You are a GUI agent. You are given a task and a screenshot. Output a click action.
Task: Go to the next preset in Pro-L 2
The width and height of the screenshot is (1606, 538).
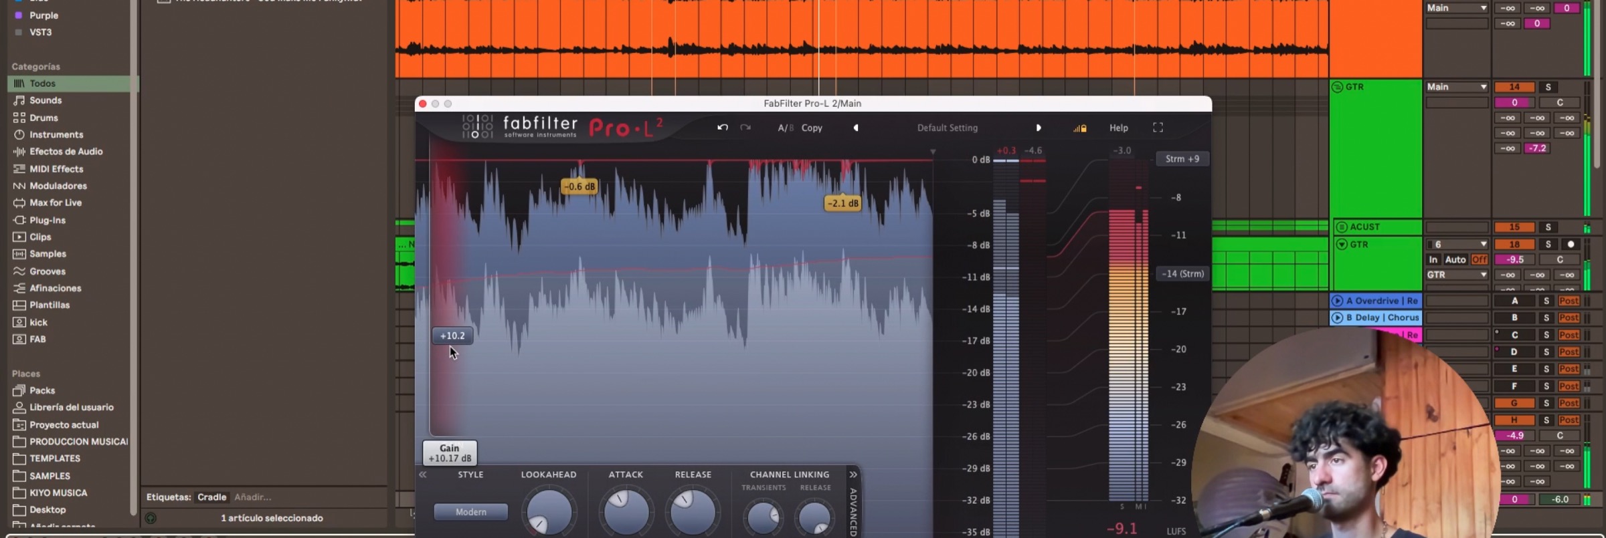tap(1039, 128)
